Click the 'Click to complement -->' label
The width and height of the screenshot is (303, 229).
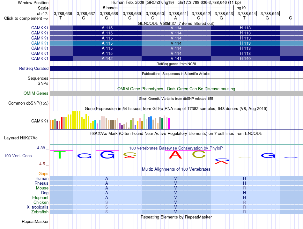click(x=26, y=18)
